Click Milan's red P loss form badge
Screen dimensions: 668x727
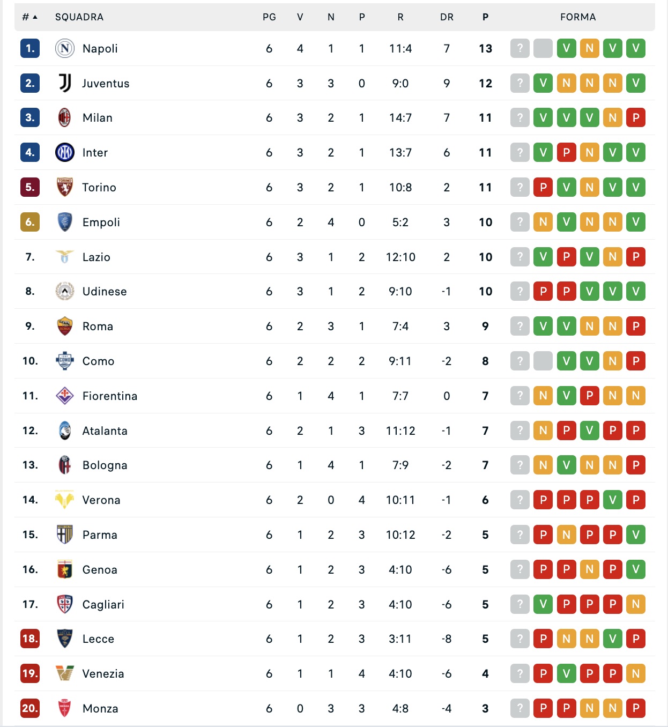point(636,118)
